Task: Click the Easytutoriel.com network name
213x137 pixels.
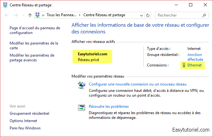Action: coord(93,54)
